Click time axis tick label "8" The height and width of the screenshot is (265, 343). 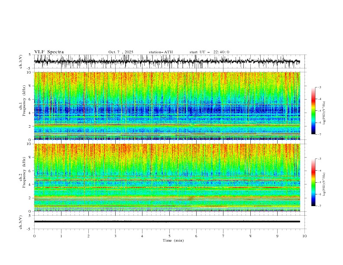click(x=250, y=236)
